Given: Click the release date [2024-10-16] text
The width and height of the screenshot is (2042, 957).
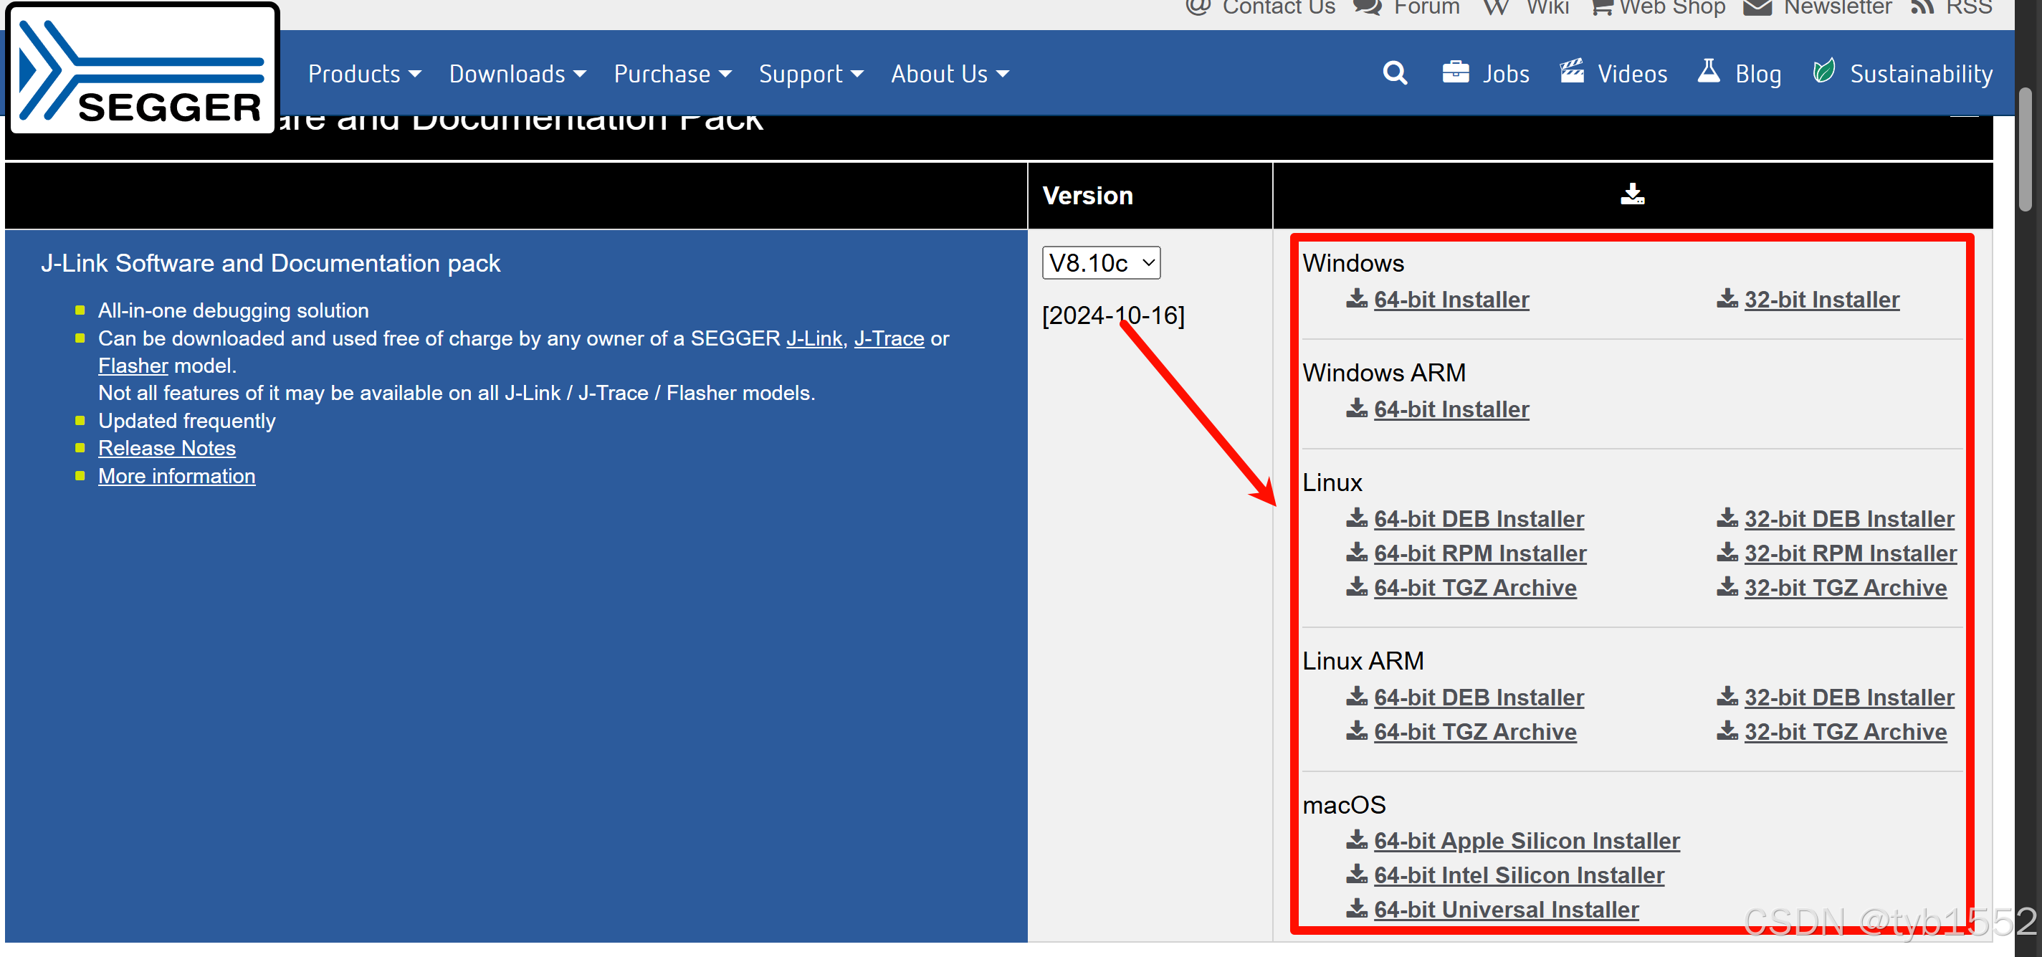Looking at the screenshot, I should pyautogui.click(x=1113, y=315).
